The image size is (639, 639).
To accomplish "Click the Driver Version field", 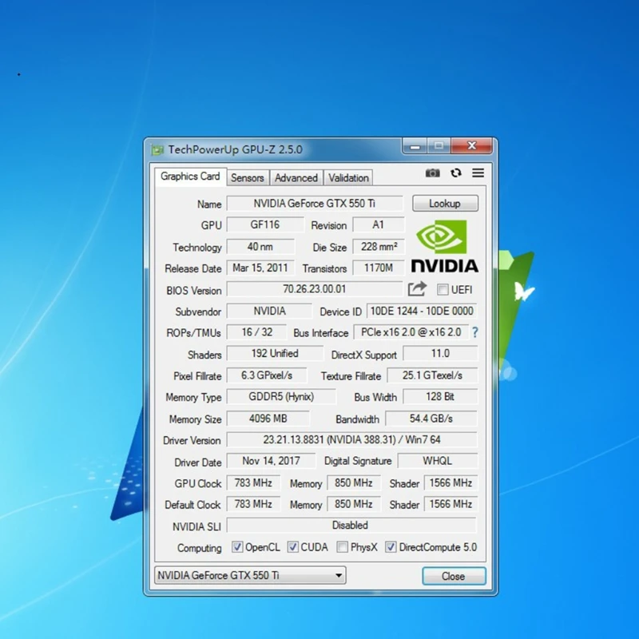I will pyautogui.click(x=351, y=440).
